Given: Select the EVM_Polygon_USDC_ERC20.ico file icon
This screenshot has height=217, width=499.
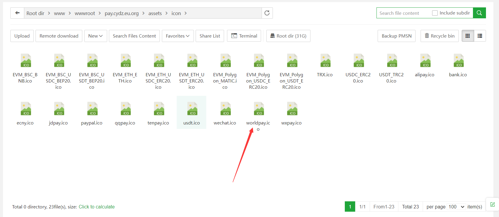Looking at the screenshot, I should coord(258,61).
